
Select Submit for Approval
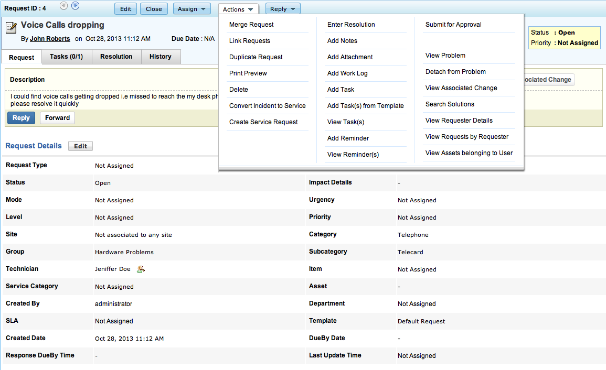pyautogui.click(x=453, y=24)
